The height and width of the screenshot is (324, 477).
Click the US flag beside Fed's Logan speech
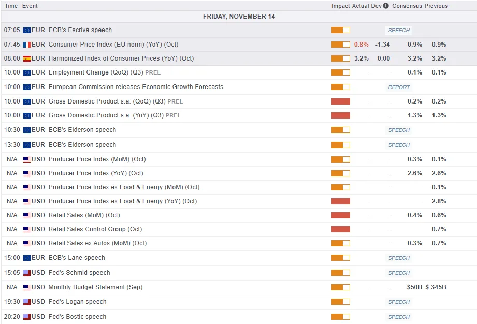pyautogui.click(x=27, y=302)
